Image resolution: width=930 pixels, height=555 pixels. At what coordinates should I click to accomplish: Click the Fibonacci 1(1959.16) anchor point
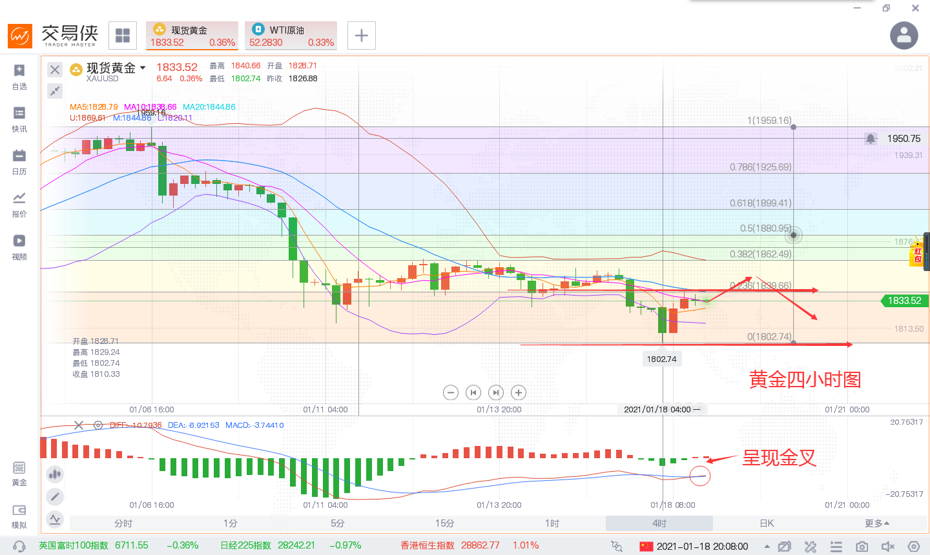coord(794,127)
